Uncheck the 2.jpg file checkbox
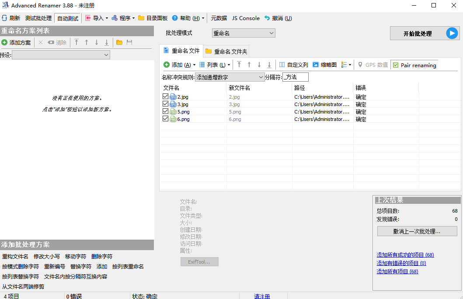Viewport: 463px width, 299px height. pyautogui.click(x=165, y=96)
